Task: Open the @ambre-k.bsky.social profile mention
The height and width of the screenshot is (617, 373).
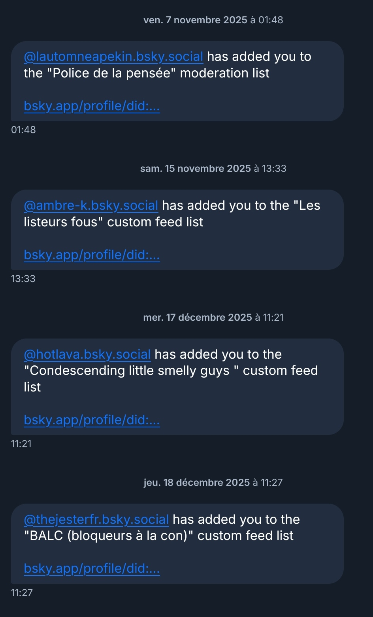Action: click(x=91, y=206)
